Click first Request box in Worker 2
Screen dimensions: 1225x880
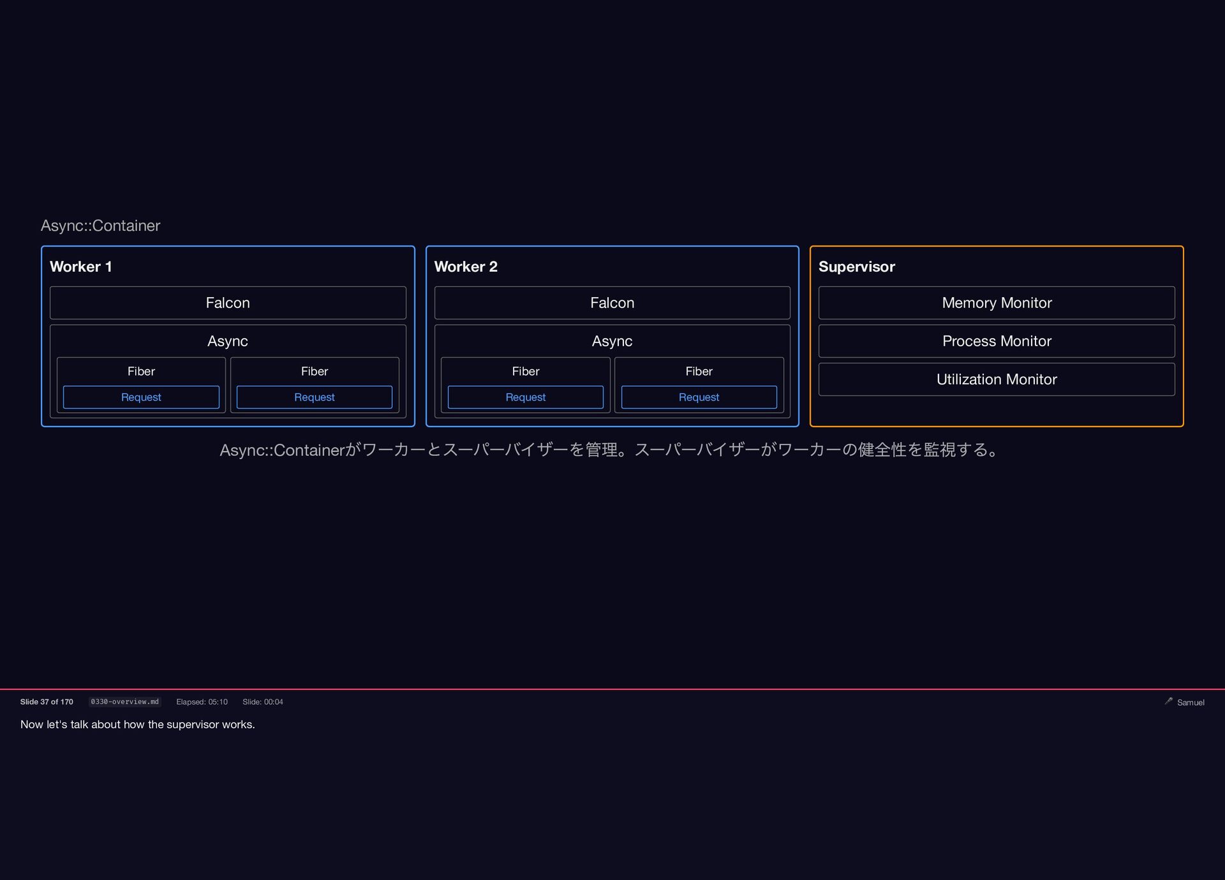pyautogui.click(x=525, y=397)
